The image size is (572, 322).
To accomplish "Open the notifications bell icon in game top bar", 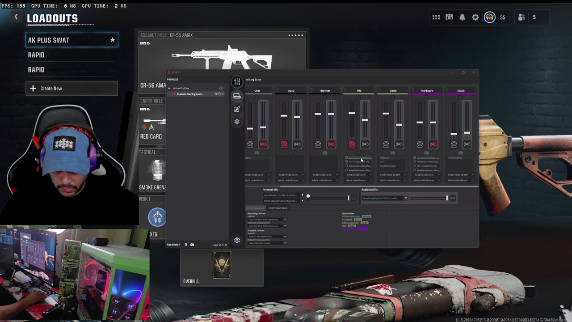I will tap(463, 17).
